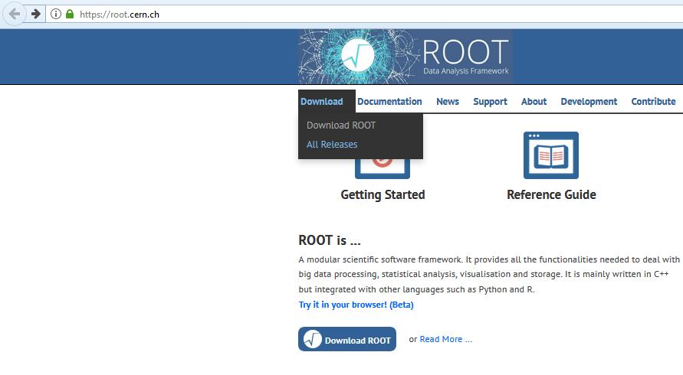
Task: Open the Getting Started heading link
Action: click(383, 194)
